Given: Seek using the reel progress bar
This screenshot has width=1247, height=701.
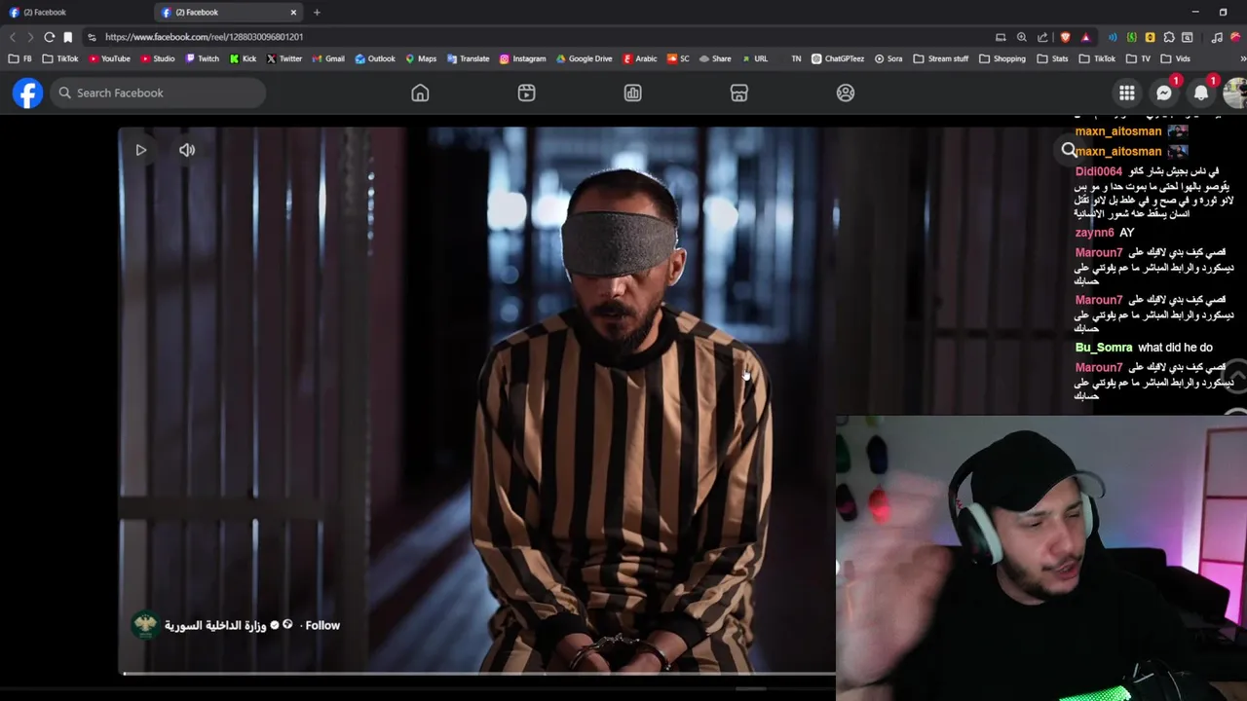Looking at the screenshot, I should (x=477, y=673).
